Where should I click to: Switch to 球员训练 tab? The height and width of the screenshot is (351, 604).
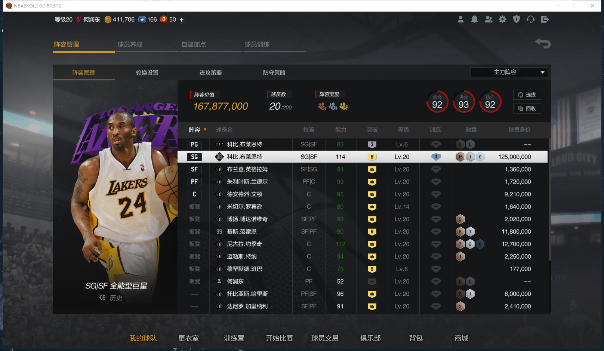click(257, 44)
